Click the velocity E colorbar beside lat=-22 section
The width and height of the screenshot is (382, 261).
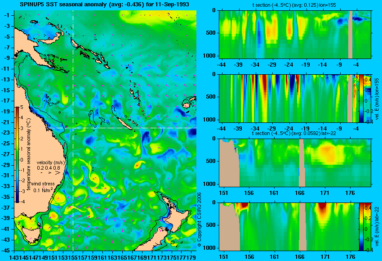[361, 227]
